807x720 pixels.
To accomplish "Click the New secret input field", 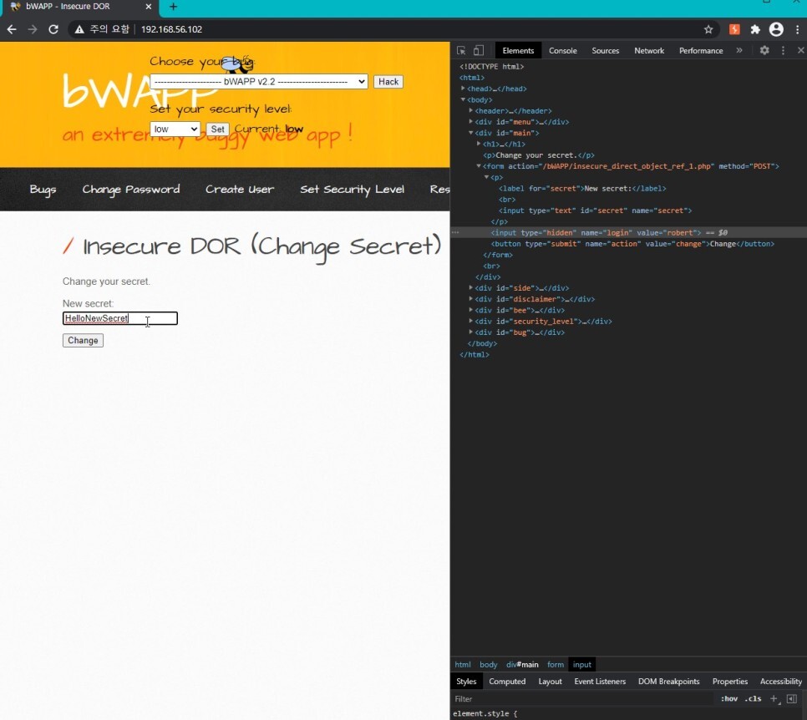I will pyautogui.click(x=120, y=318).
